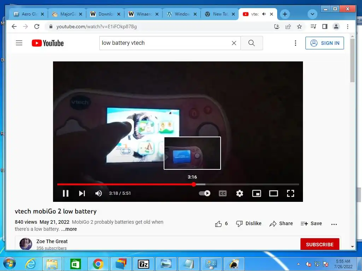Share the video
This screenshot has width=362, height=271.
tap(281, 223)
